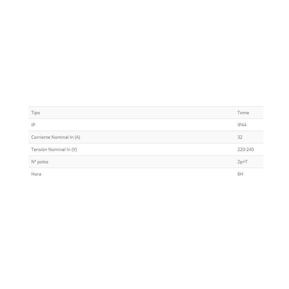Select the IP label in first column
The width and height of the screenshot is (289, 289).
33,125
